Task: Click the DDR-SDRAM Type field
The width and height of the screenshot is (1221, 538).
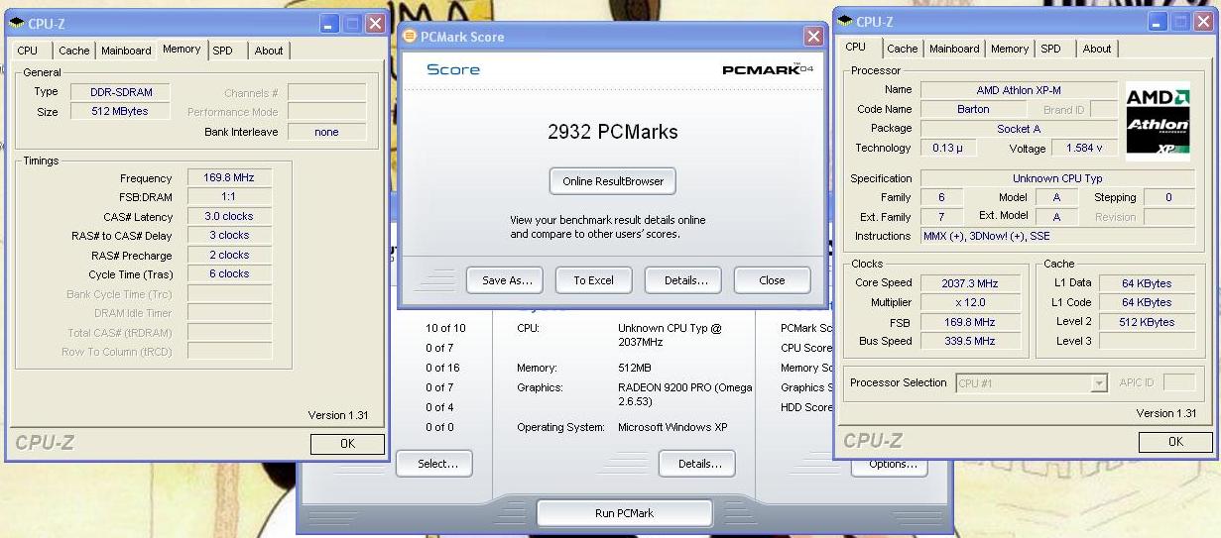Action: coord(119,92)
